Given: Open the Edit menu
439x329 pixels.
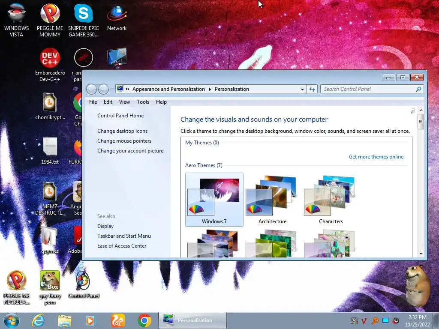Looking at the screenshot, I should coord(108,102).
